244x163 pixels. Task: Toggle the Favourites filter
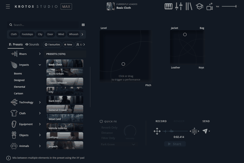click(52, 45)
